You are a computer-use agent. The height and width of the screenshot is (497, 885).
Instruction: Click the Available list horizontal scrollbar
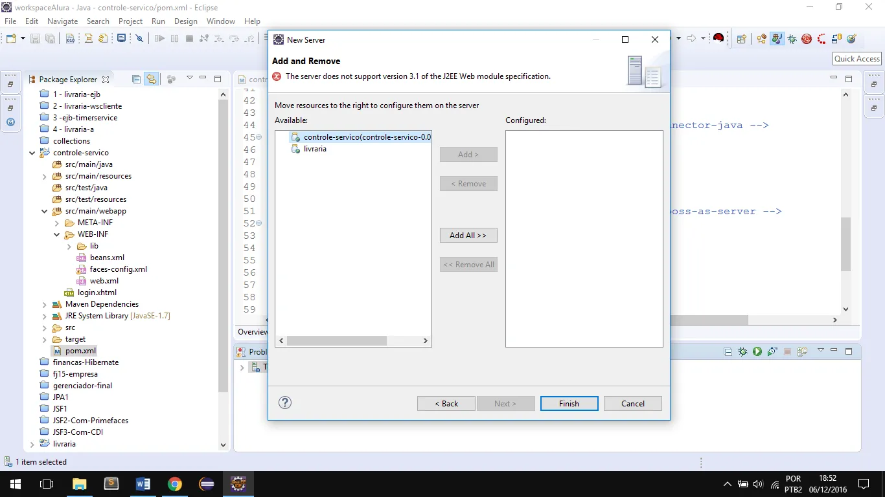337,340
